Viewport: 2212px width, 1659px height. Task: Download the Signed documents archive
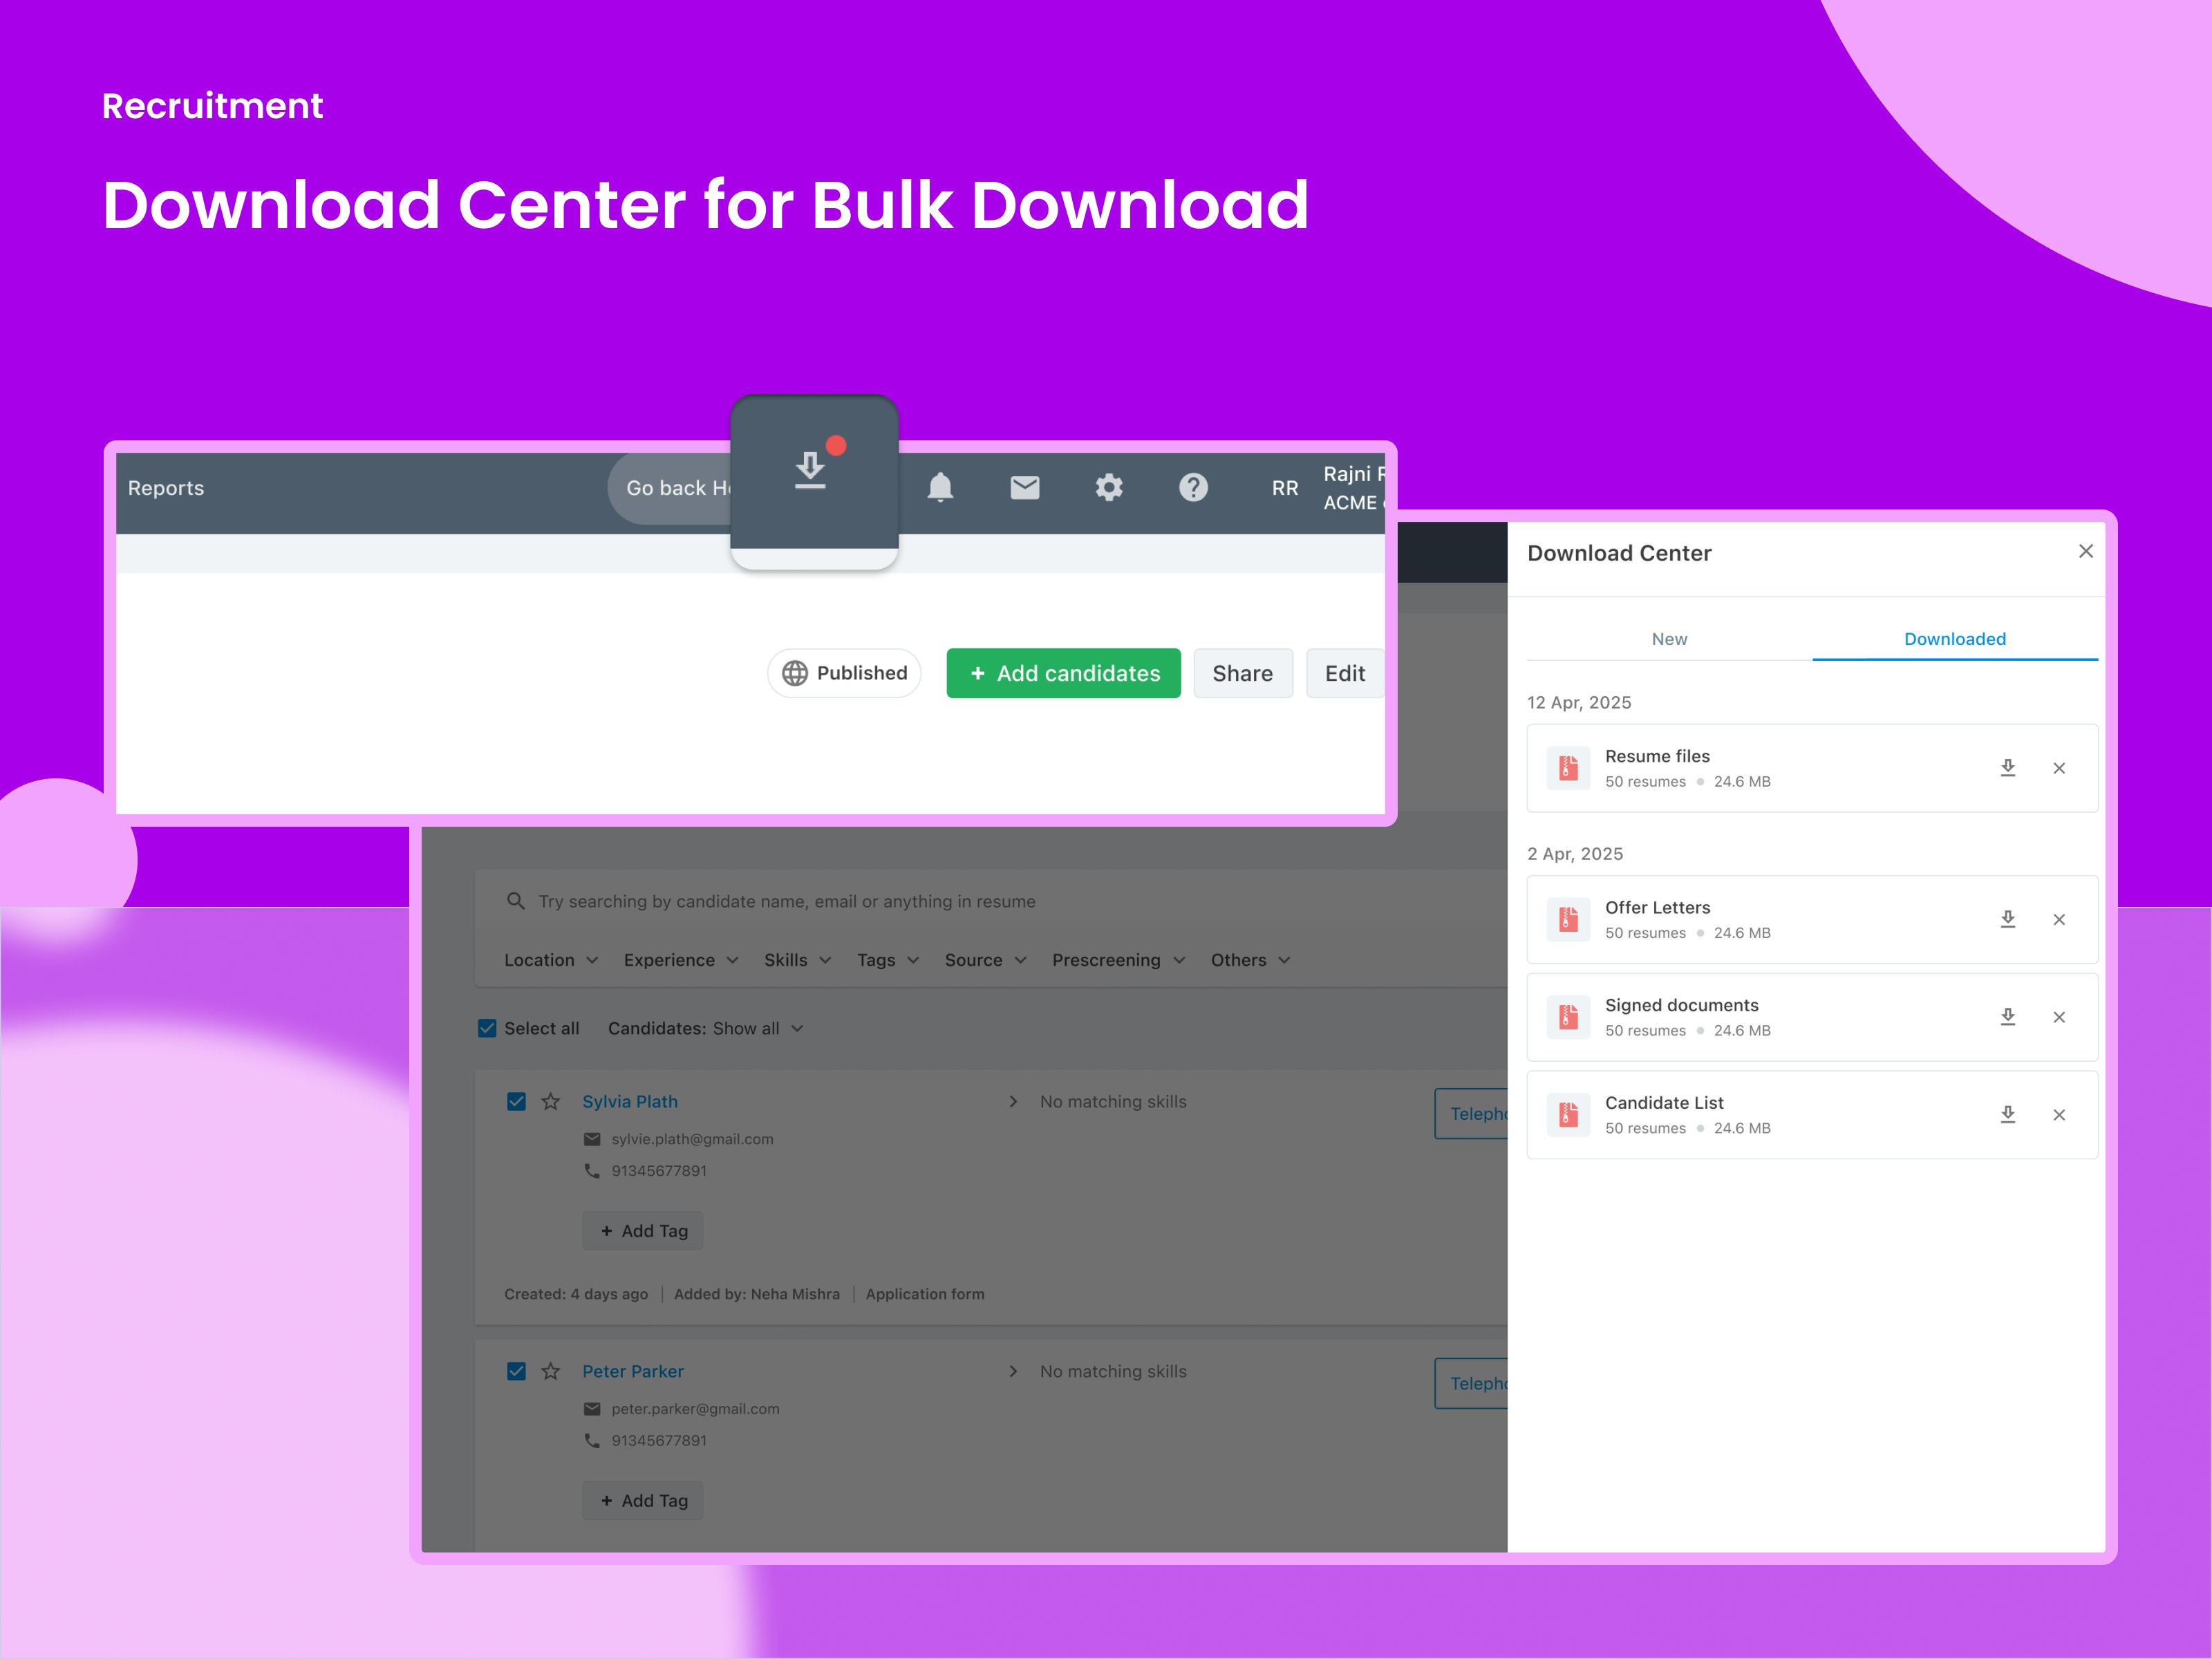(2007, 1017)
